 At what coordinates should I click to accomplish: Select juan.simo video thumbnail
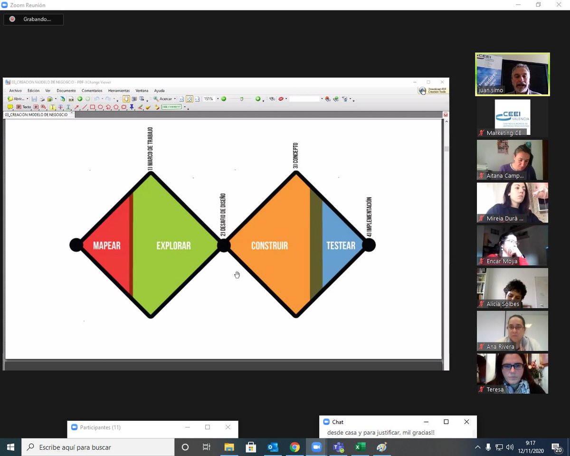pyautogui.click(x=513, y=74)
